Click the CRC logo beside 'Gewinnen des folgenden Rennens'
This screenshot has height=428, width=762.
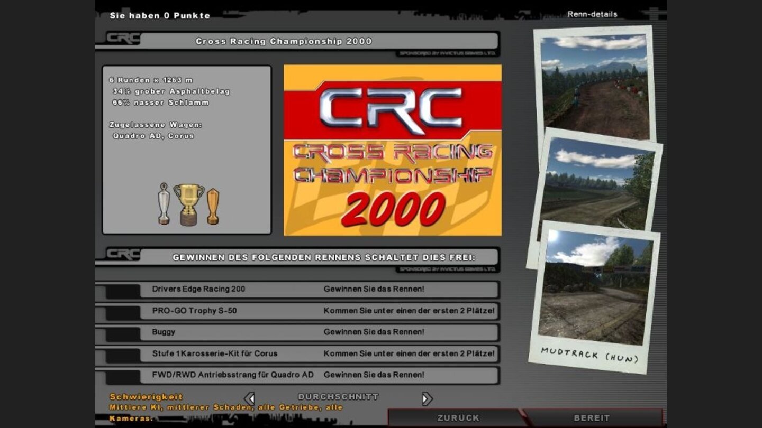pyautogui.click(x=123, y=255)
